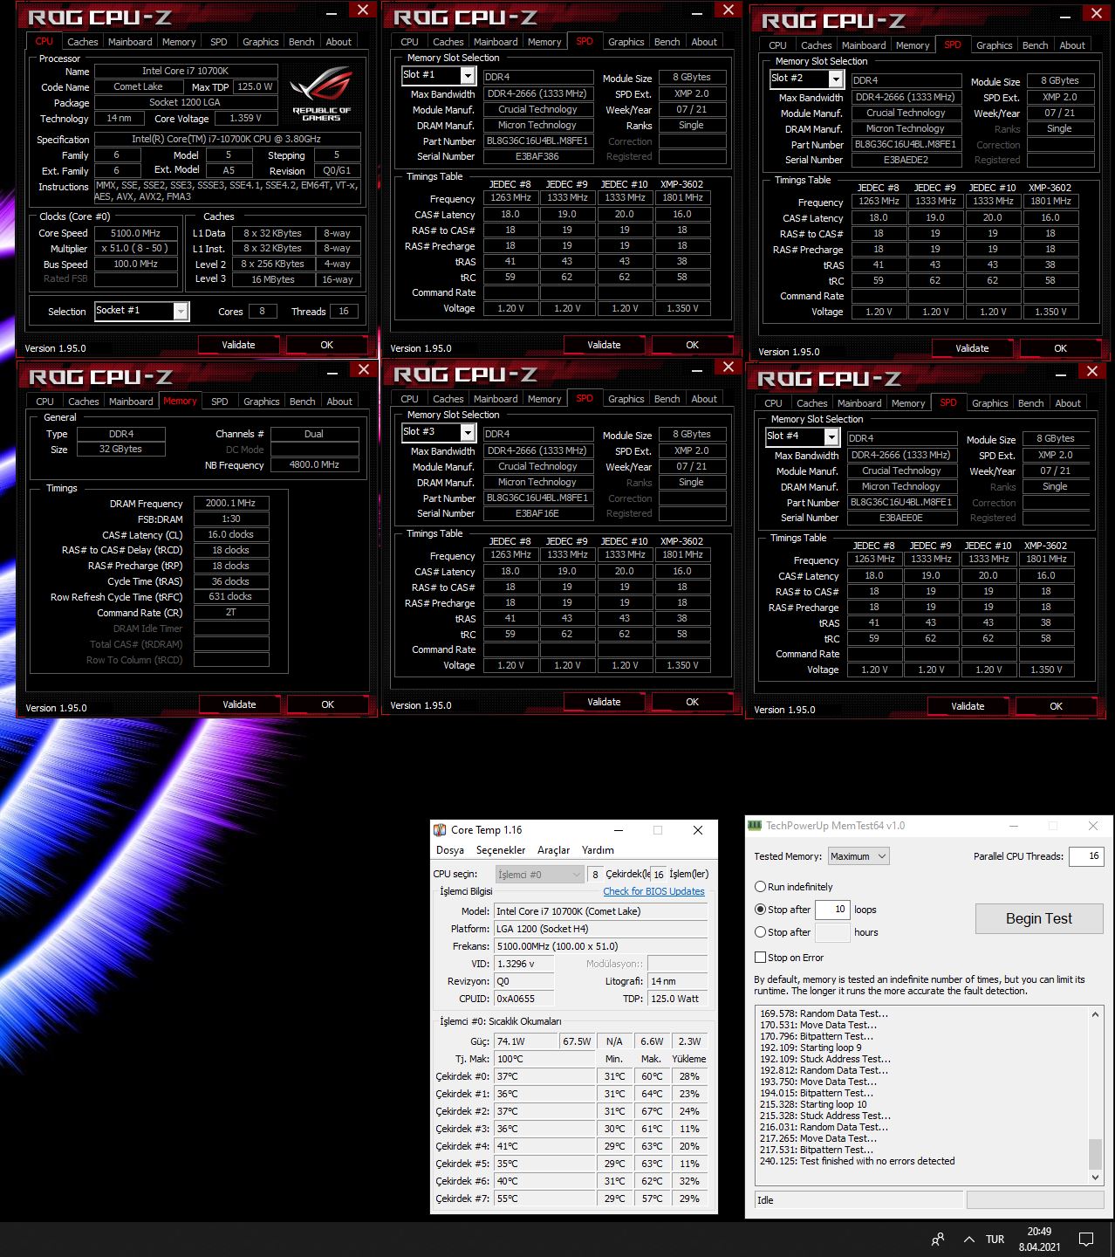This screenshot has width=1115, height=1257.
Task: Click Validate in the CPU tab window
Action: (x=238, y=345)
